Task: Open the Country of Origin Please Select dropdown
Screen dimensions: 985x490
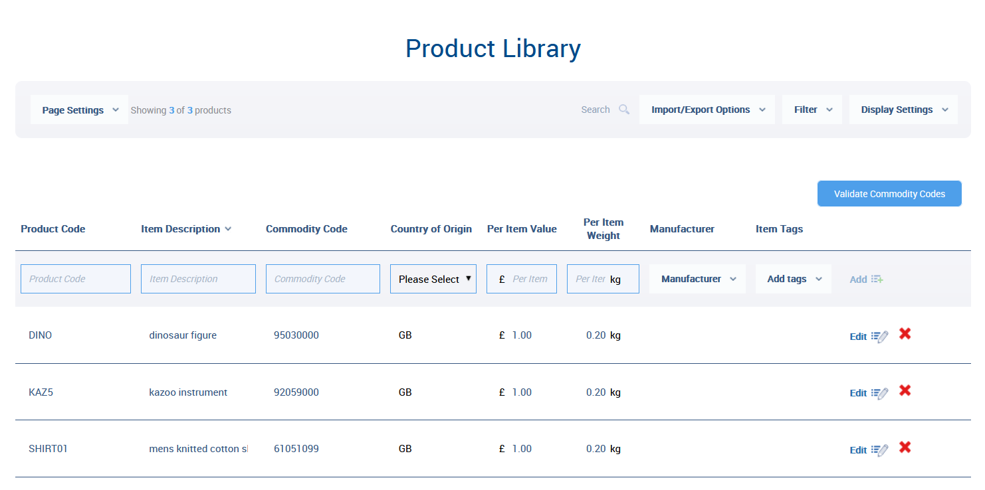Action: pyautogui.click(x=433, y=278)
